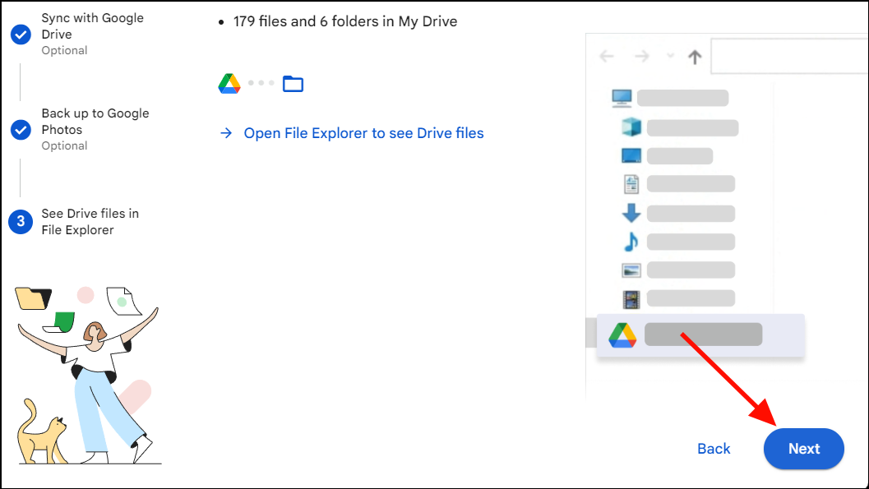Click the Downloads blue arrow icon

(630, 212)
